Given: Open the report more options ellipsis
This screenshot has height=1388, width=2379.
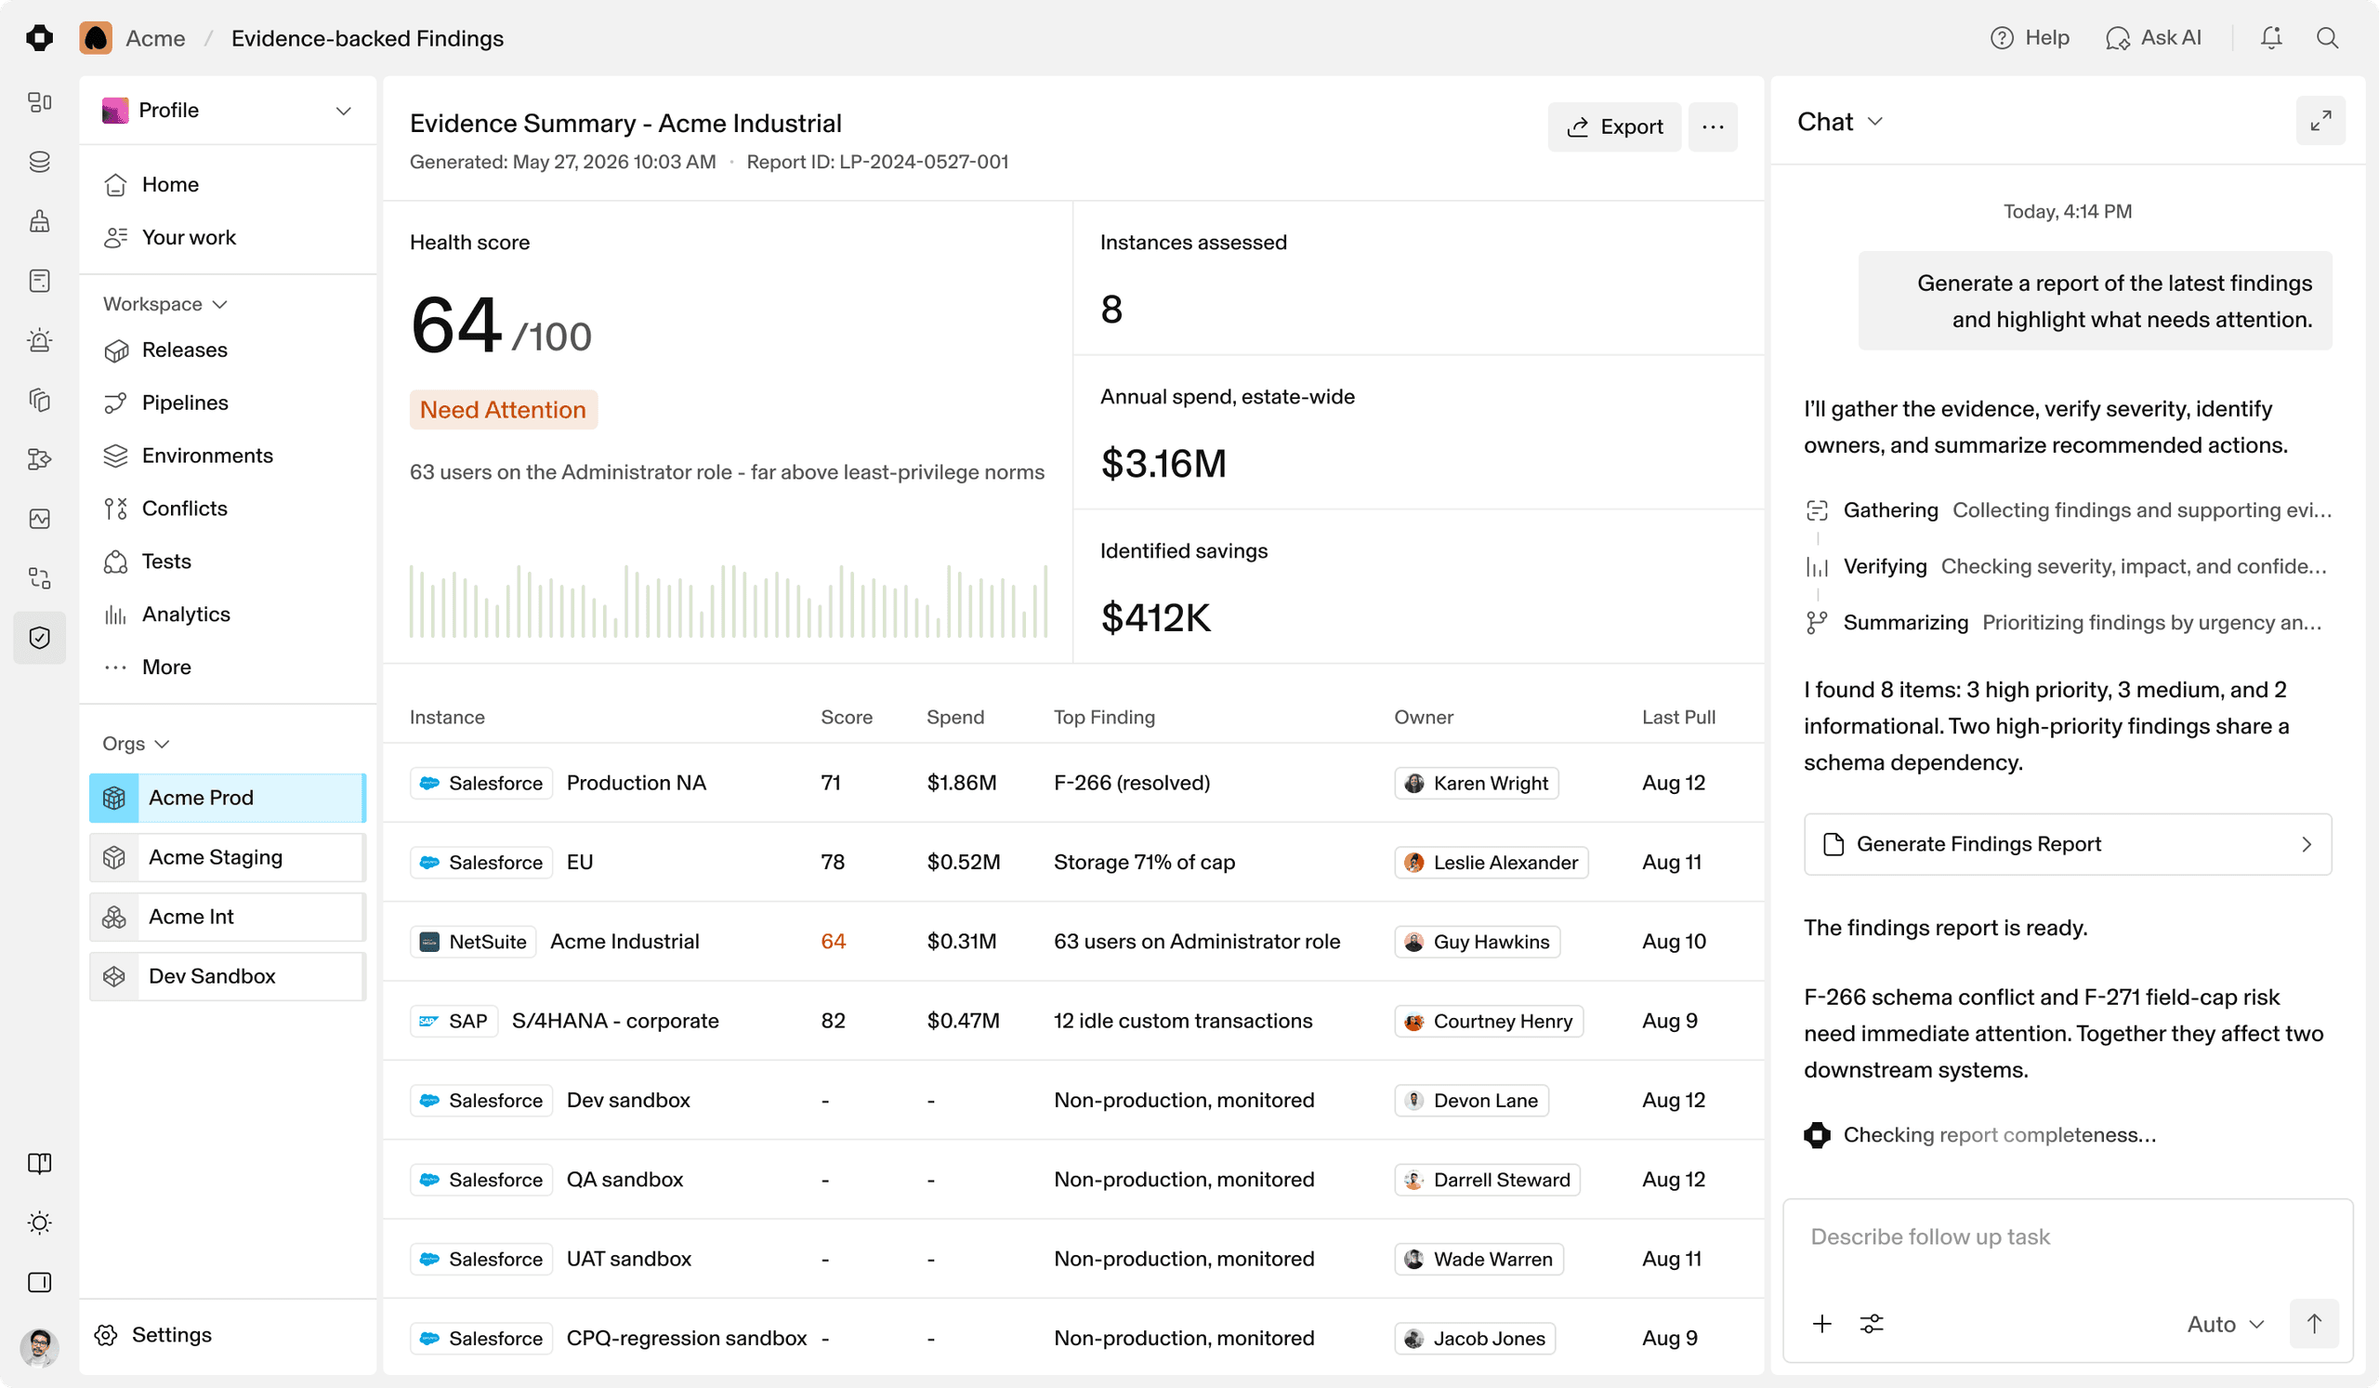Looking at the screenshot, I should tap(1713, 126).
